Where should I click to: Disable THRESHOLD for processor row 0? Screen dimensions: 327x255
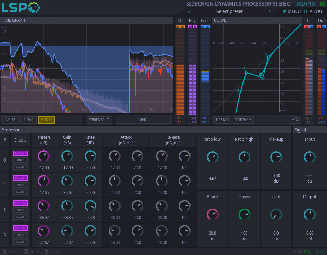(20, 153)
